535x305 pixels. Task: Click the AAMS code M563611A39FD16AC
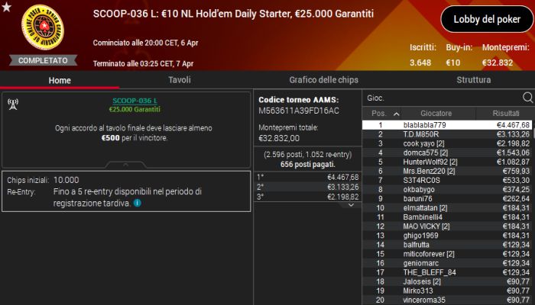(x=299, y=111)
